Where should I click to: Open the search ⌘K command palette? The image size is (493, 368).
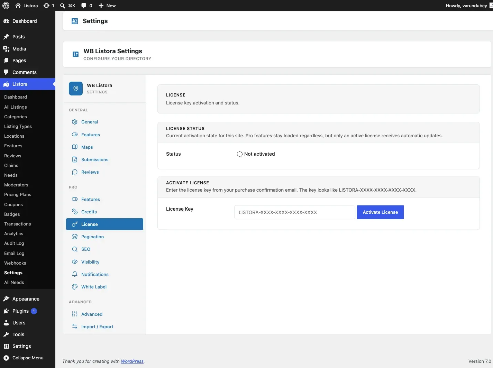67,6
